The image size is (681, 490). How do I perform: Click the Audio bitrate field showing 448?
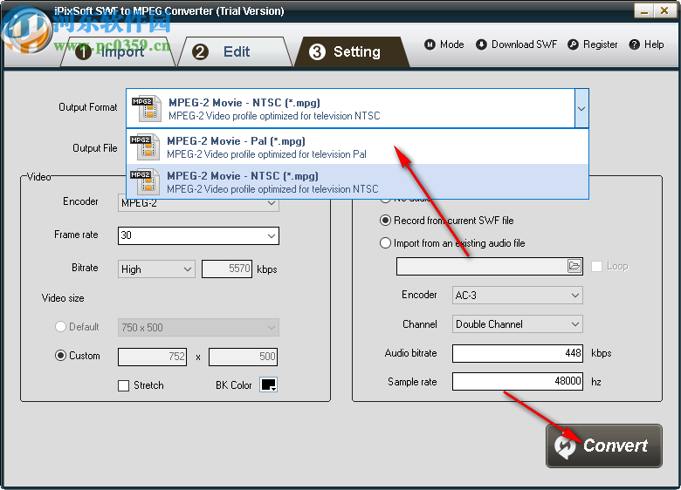coord(517,353)
